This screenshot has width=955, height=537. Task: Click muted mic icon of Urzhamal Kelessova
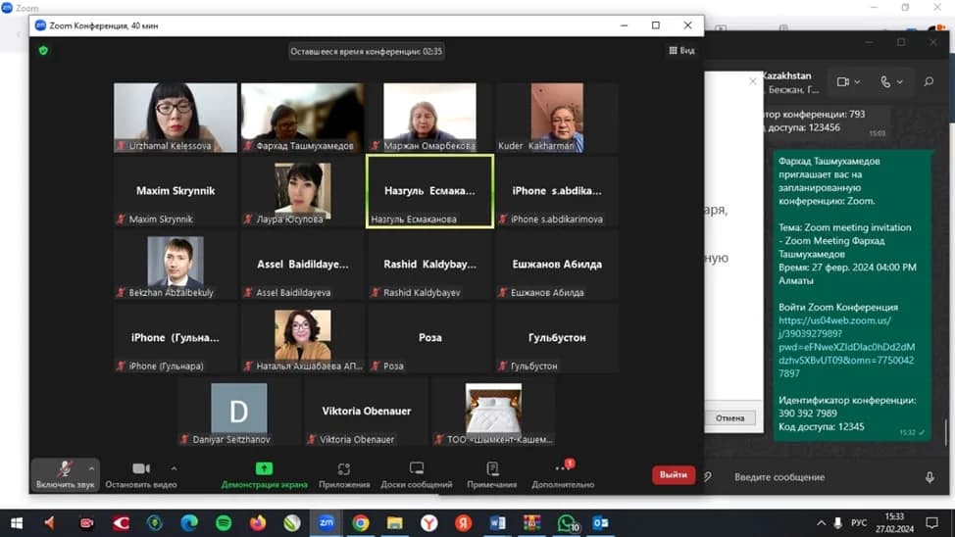pos(122,146)
